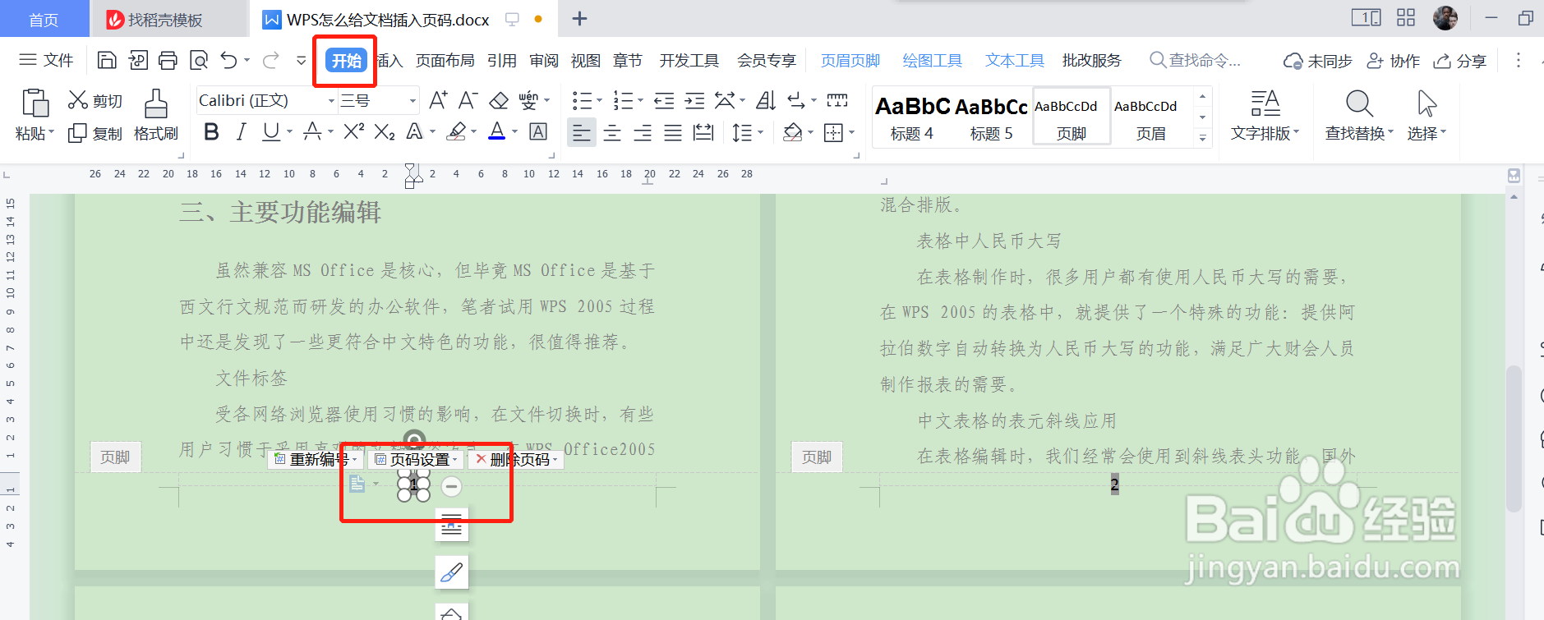Image resolution: width=1544 pixels, height=620 pixels.
Task: Open the font size 三号 dropdown
Action: 413,101
